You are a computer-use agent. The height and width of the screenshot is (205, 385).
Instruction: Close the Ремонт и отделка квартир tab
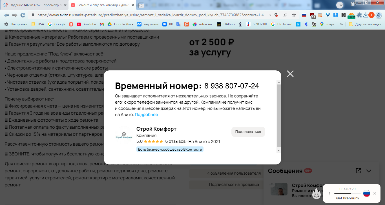click(x=132, y=5)
